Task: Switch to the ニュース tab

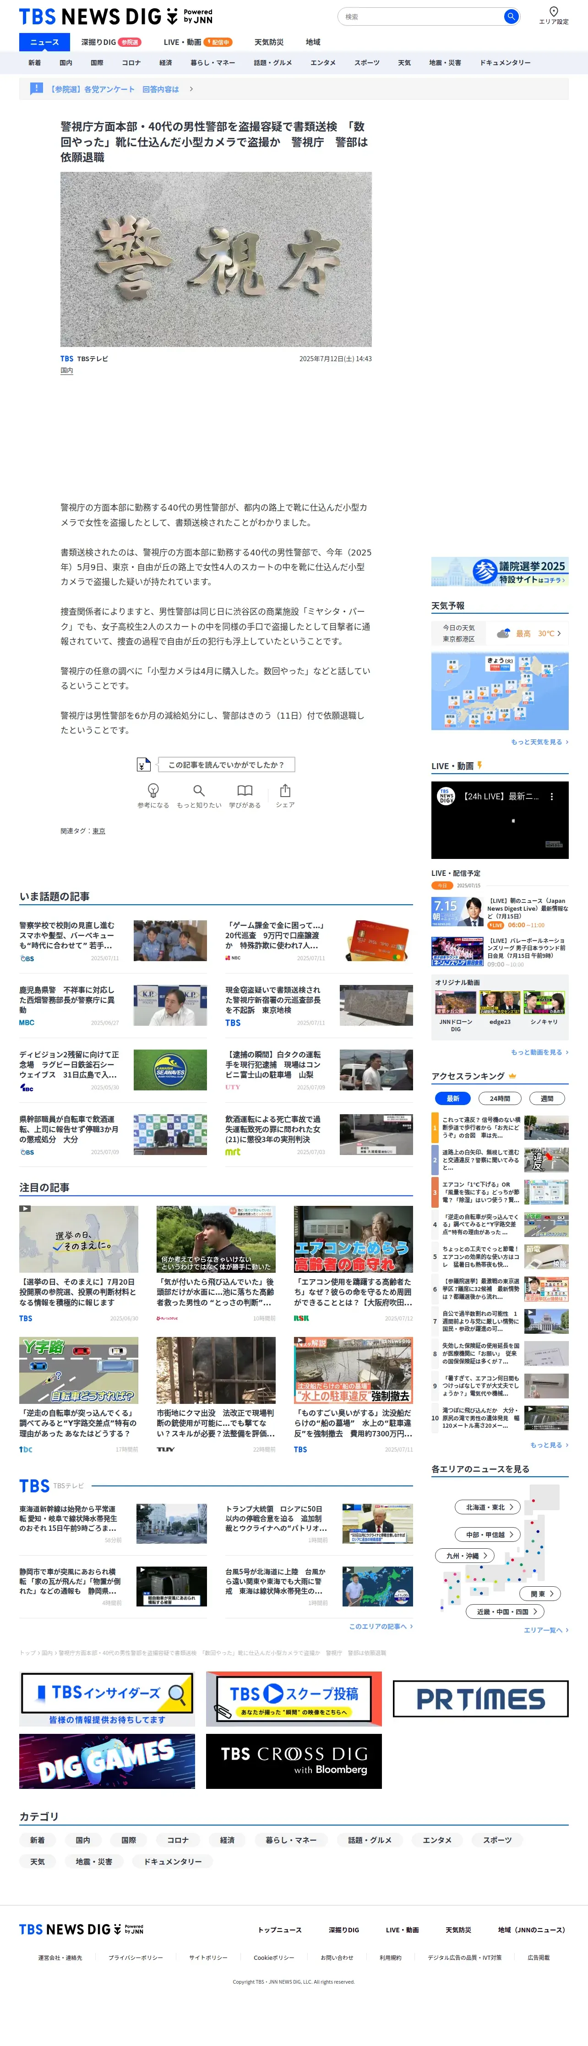Action: [44, 42]
